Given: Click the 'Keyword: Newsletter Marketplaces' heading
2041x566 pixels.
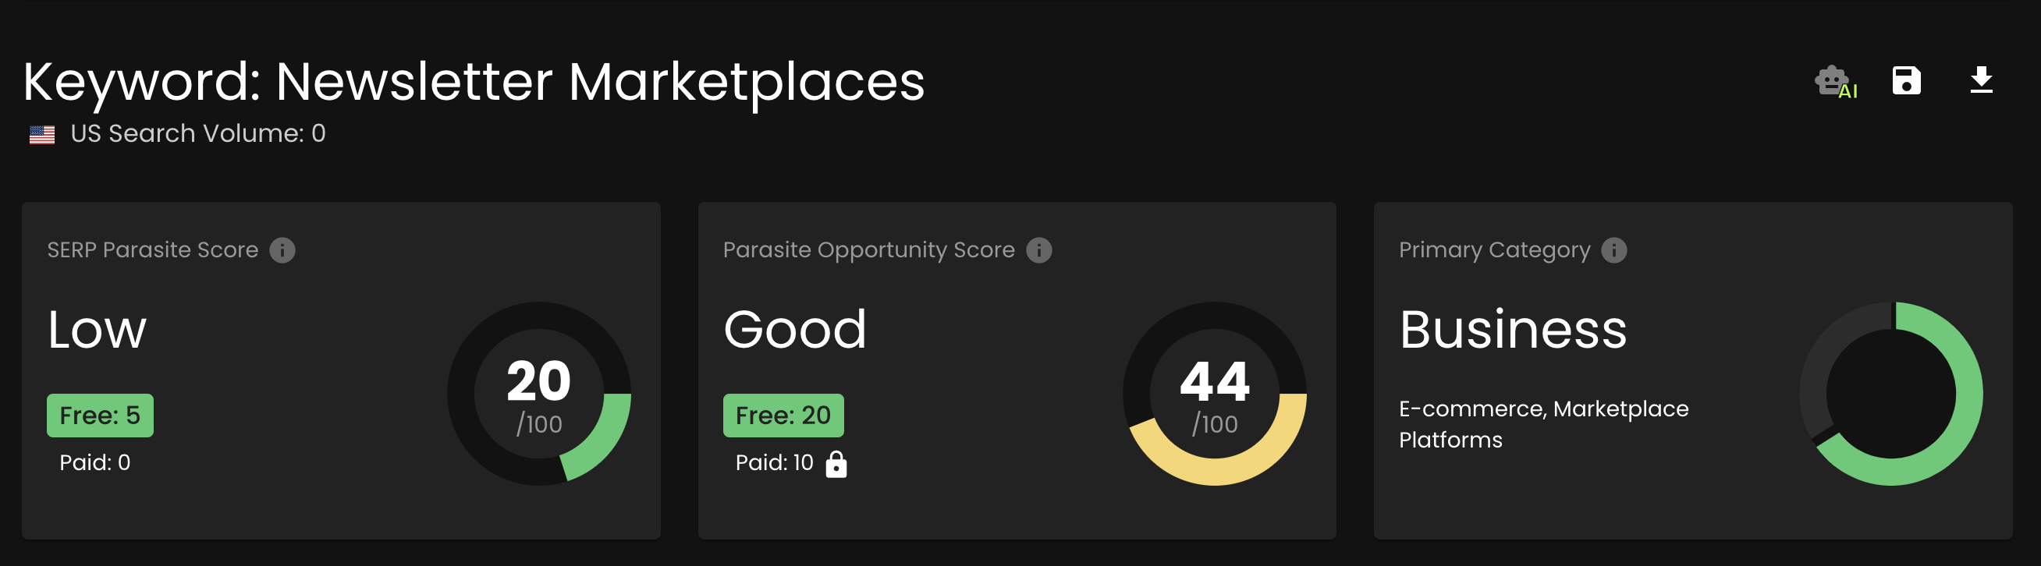Looking at the screenshot, I should pos(473,82).
